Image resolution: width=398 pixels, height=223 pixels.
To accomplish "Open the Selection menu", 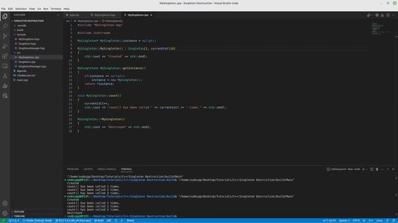I will 21,9.
